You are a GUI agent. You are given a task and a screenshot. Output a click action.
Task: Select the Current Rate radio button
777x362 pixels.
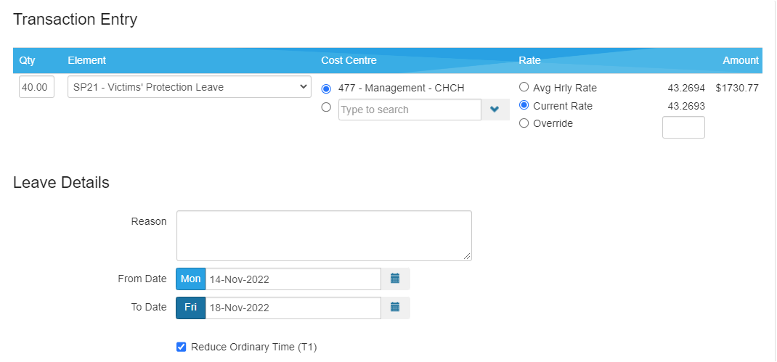(x=524, y=105)
